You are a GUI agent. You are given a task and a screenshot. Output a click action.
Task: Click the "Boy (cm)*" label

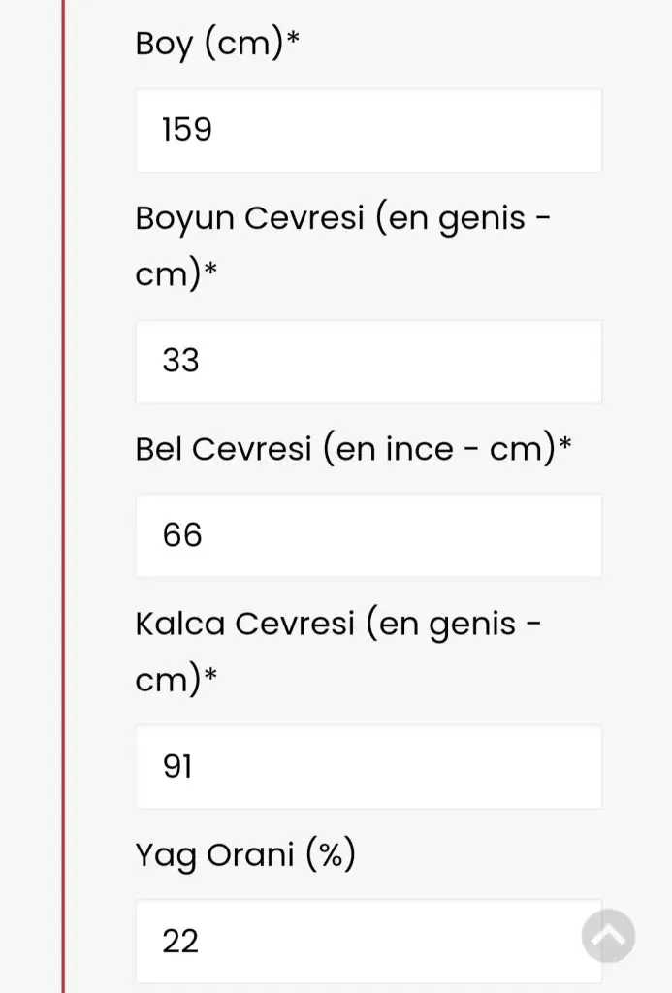click(x=217, y=45)
